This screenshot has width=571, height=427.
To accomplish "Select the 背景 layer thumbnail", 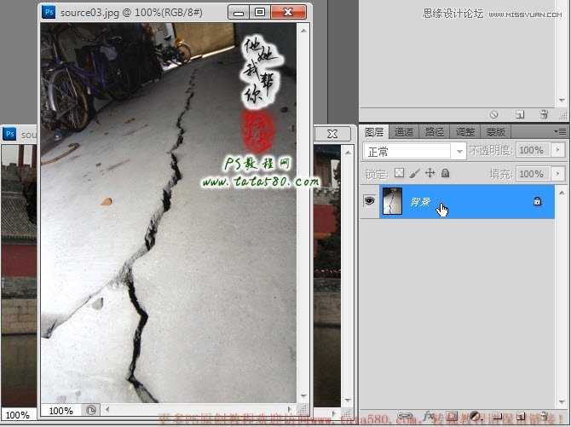I will [x=392, y=201].
